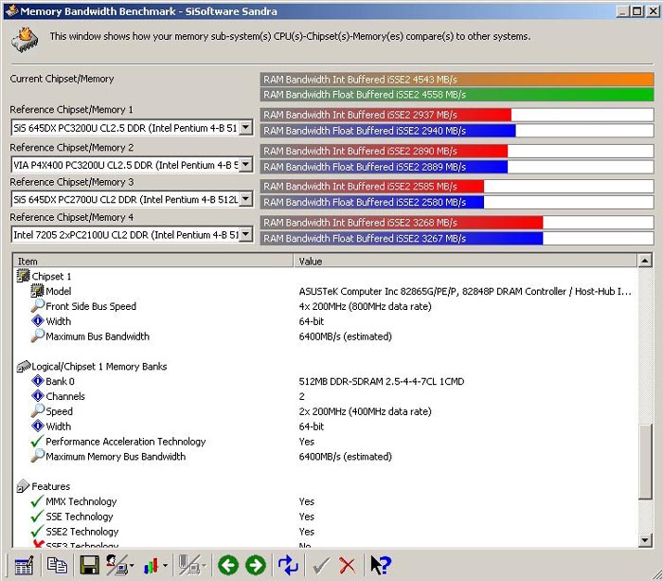Click the vertical scrollbar thumb in list
Screen dimensions: 663x581
click(x=644, y=463)
